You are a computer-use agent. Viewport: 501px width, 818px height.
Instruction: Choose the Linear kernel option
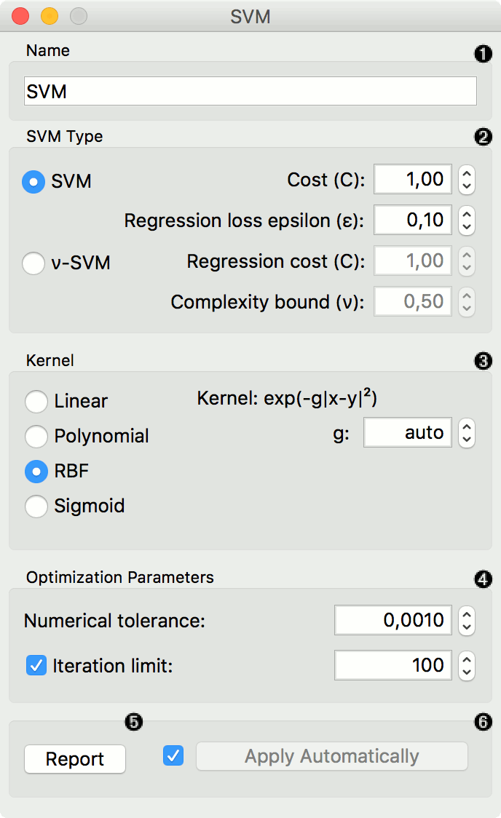36,401
